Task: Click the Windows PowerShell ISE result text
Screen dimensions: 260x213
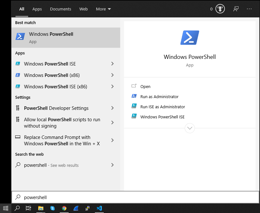Action: pos(50,64)
